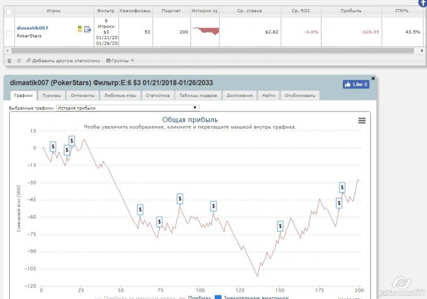This screenshot has width=427, height=299.
Task: Open the Достижения tab
Action: coord(239,96)
